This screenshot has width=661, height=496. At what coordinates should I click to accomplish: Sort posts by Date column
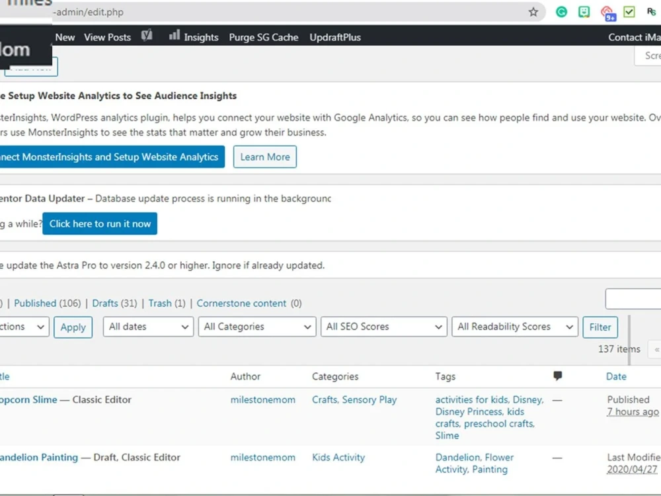616,376
